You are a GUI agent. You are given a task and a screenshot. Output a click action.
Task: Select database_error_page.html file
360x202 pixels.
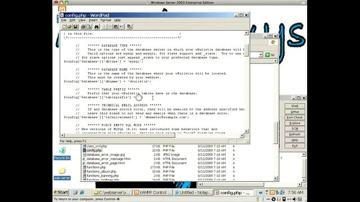click(106, 163)
